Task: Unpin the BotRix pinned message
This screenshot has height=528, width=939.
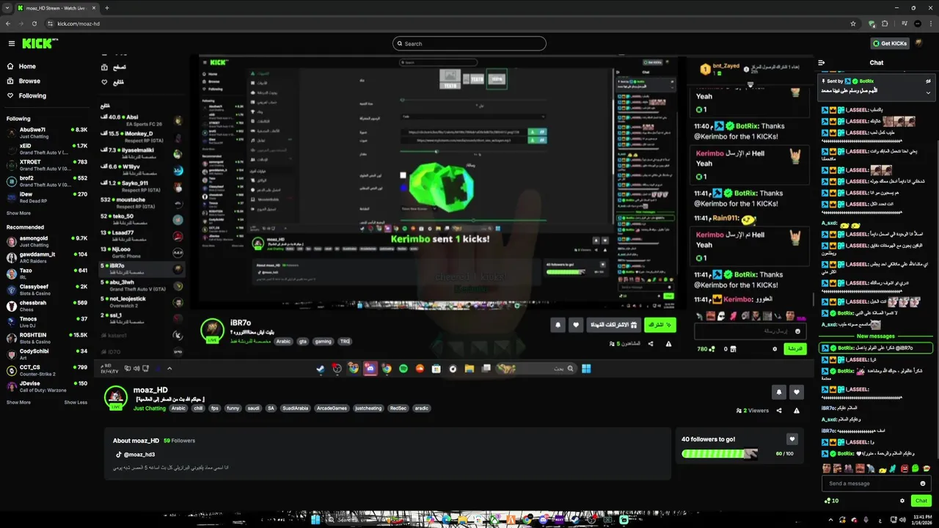Action: 928,81
